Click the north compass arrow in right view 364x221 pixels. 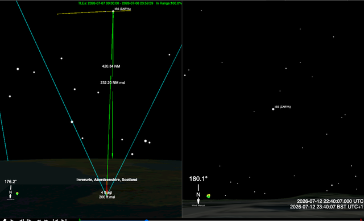click(198, 194)
